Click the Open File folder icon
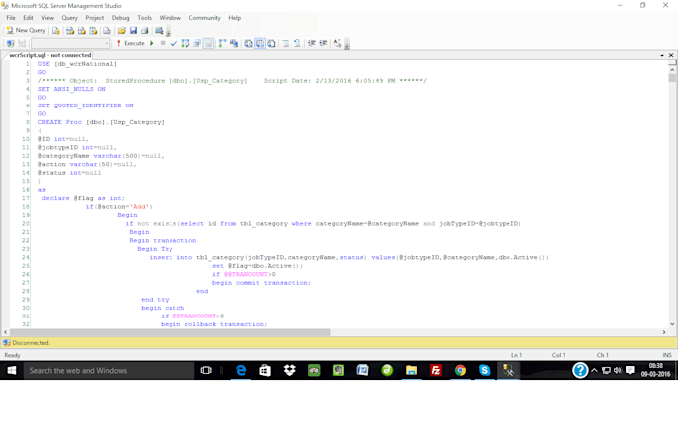Image resolution: width=678 pixels, height=421 pixels. click(x=122, y=30)
